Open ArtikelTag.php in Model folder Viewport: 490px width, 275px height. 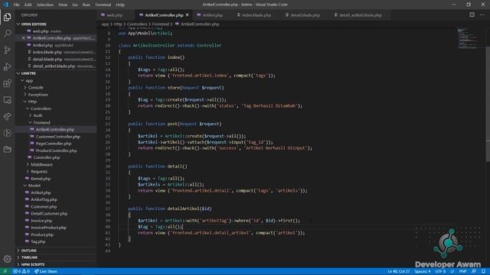pos(44,199)
